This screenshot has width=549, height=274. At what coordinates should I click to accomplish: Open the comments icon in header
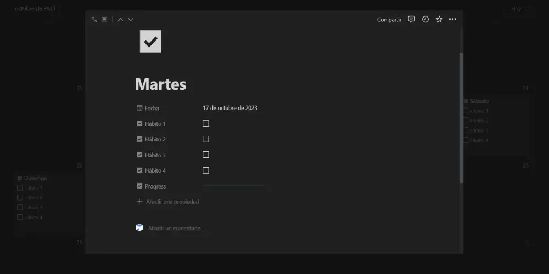411,20
